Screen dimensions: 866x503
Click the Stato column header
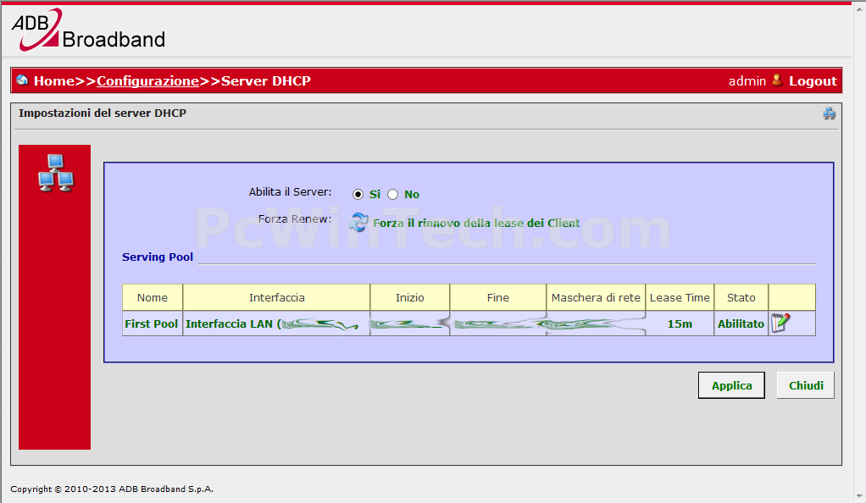(741, 297)
